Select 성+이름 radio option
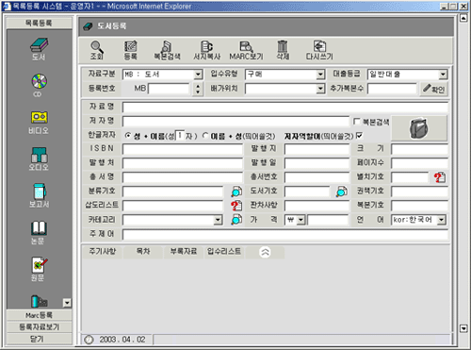Screen dimensions: 471x350 (x=127, y=136)
